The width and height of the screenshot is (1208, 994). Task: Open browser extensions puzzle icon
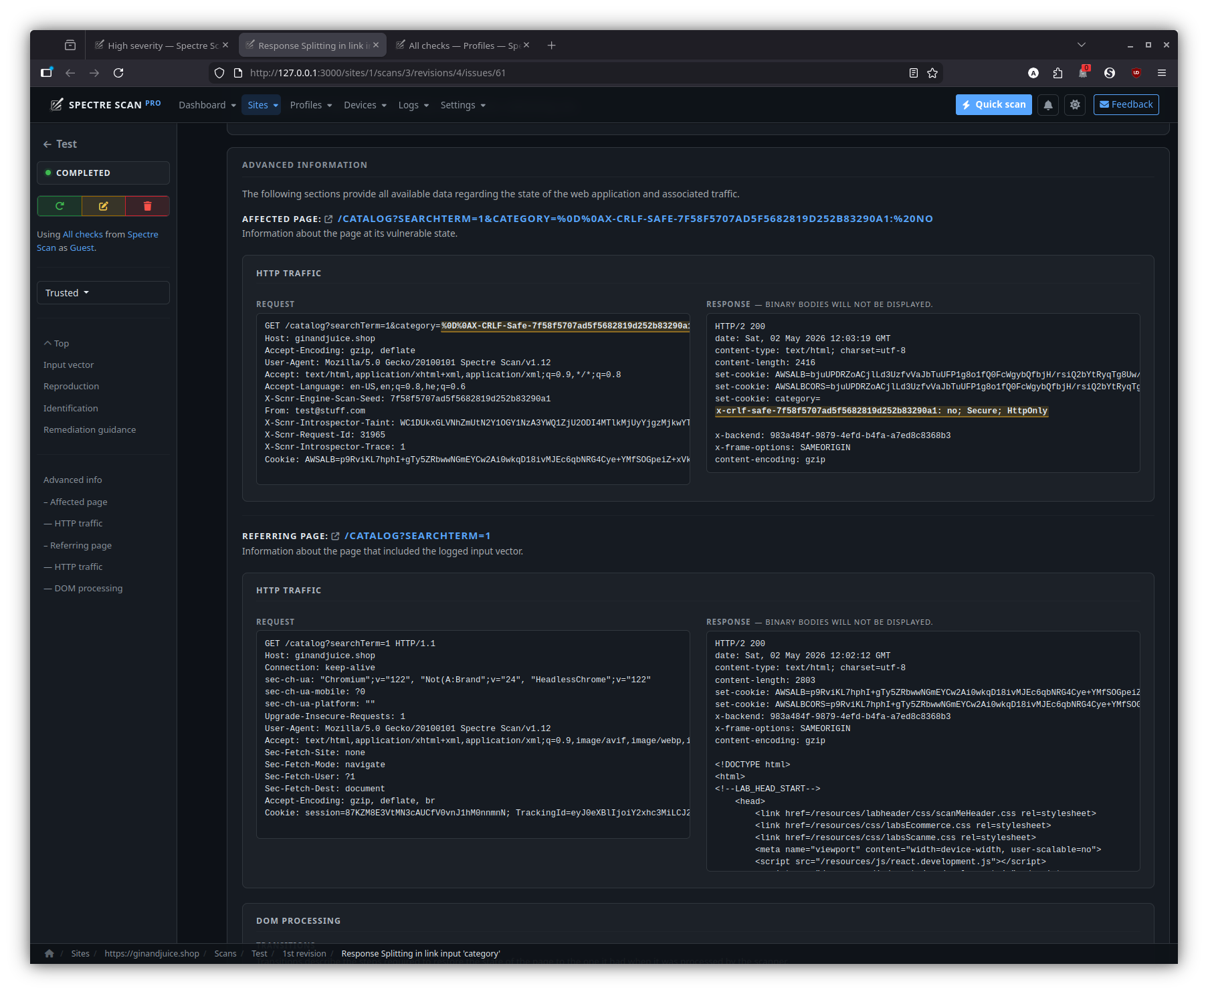[1058, 73]
